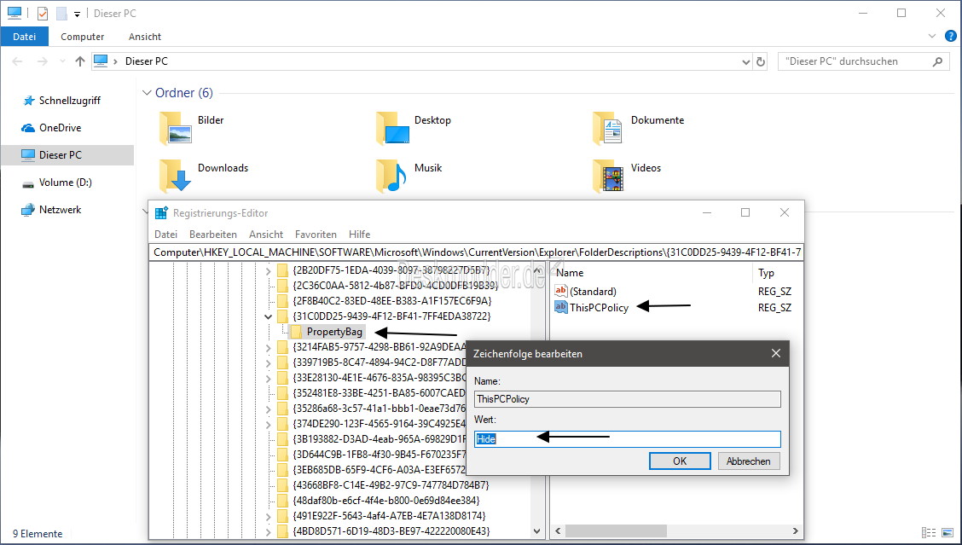962x545 pixels.
Task: Click the search magnifier icon
Action: point(937,61)
